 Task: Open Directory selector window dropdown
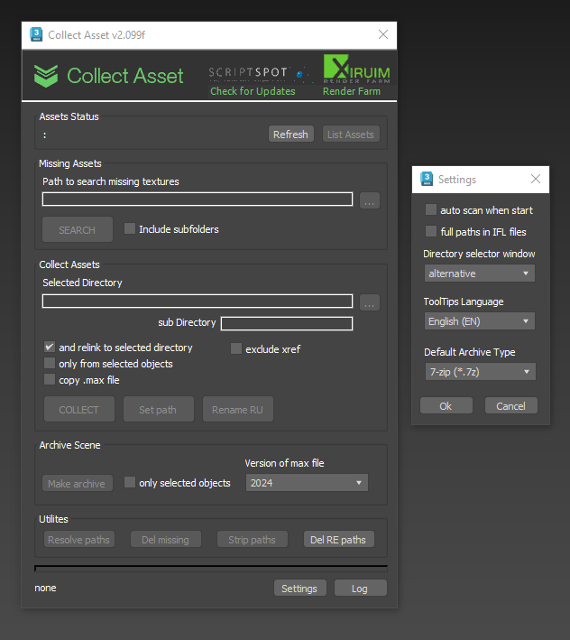(x=480, y=274)
